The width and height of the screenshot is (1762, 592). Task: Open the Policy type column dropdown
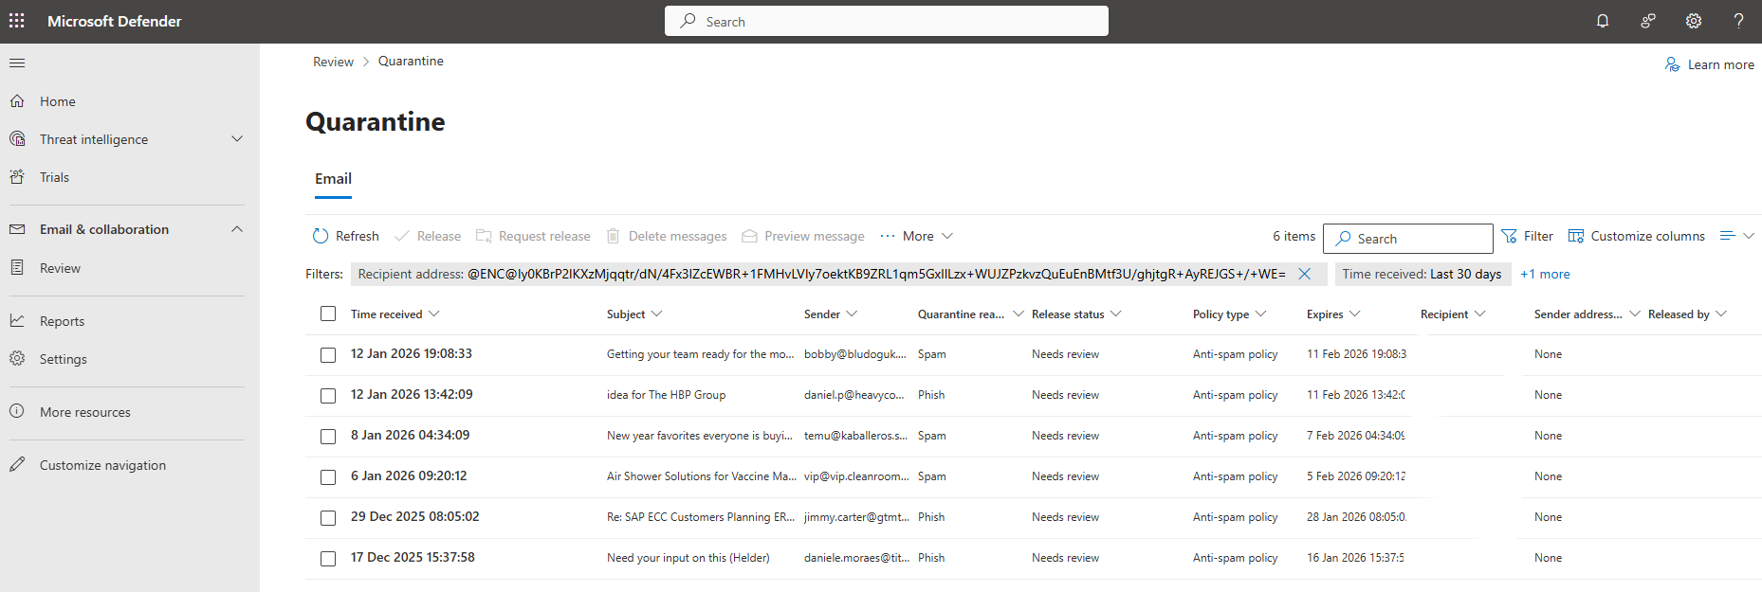pyautogui.click(x=1261, y=314)
